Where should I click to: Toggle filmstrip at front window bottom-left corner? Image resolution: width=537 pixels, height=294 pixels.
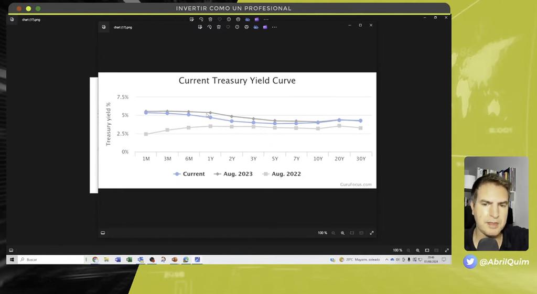point(103,233)
